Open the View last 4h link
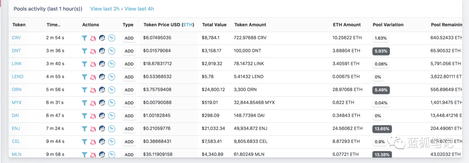This screenshot has height=163, width=469. click(x=139, y=9)
